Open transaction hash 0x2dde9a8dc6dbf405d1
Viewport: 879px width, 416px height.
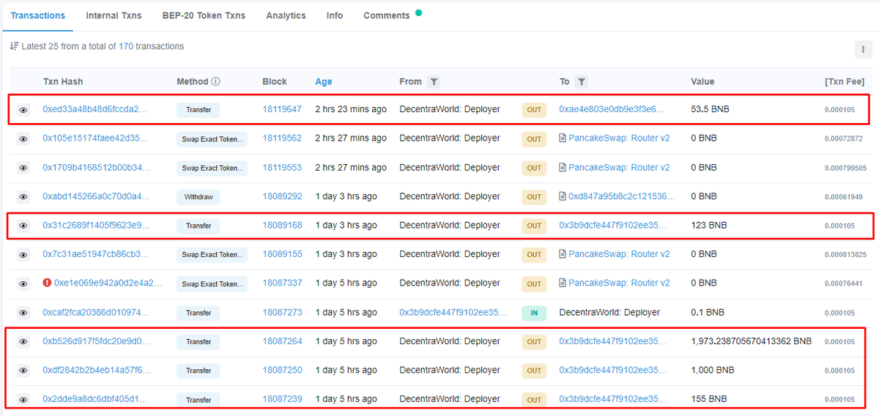(95, 399)
